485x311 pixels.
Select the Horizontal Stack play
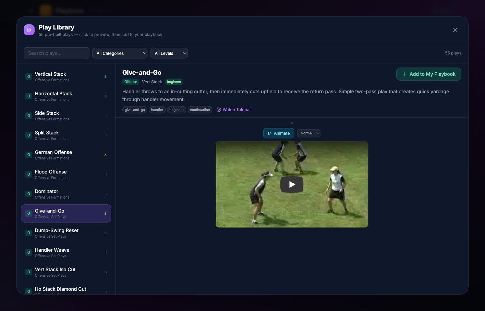[66, 96]
